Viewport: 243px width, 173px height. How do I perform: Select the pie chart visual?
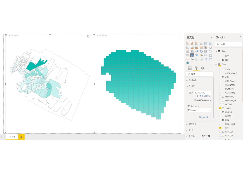[x=197, y=51]
